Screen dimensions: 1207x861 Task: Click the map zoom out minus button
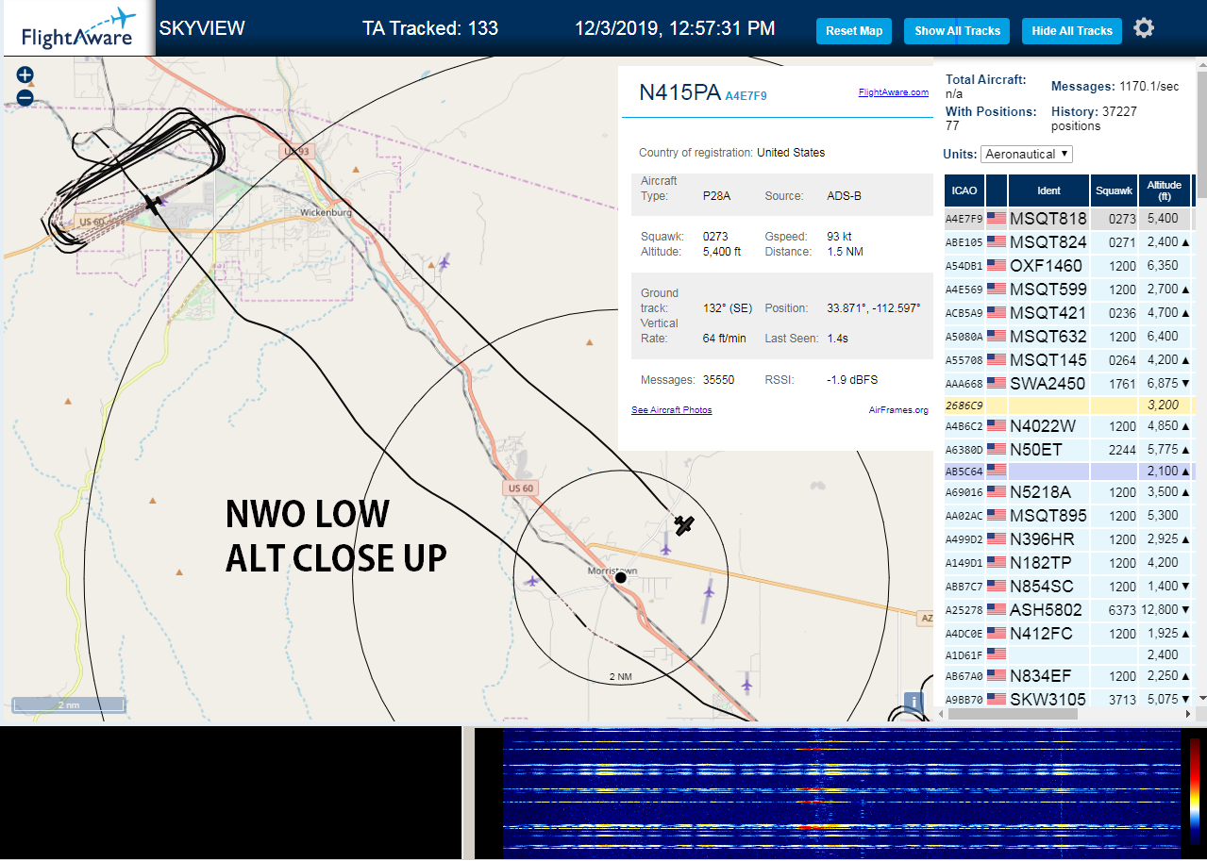pos(25,97)
